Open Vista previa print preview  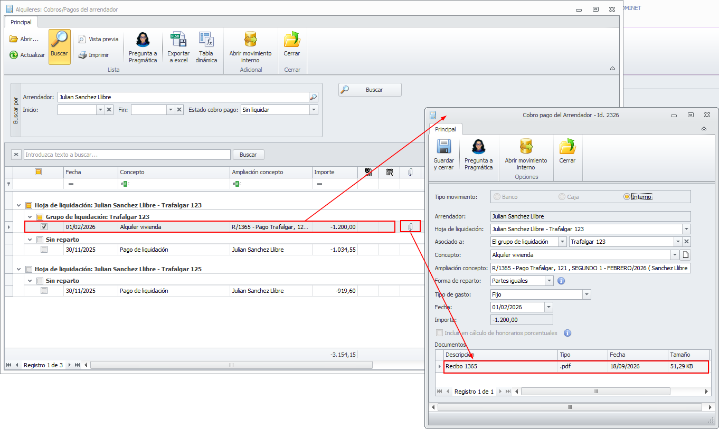98,39
